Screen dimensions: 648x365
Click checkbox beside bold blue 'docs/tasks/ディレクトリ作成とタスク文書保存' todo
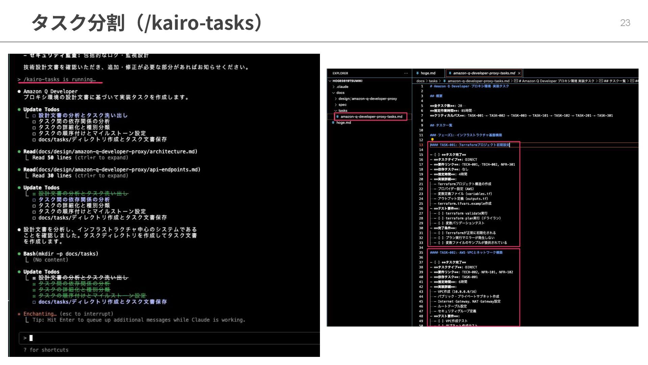click(x=34, y=302)
